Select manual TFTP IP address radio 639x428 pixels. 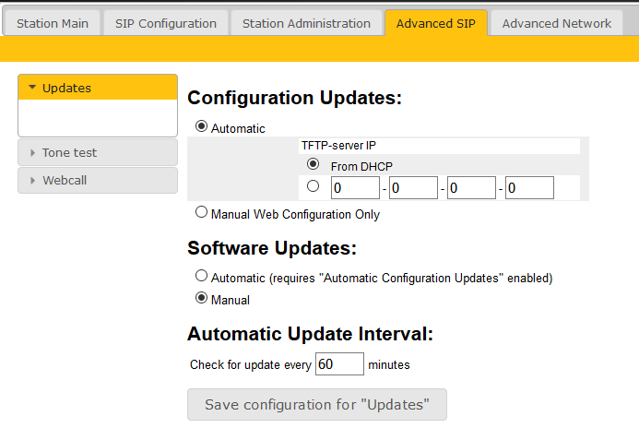point(314,187)
